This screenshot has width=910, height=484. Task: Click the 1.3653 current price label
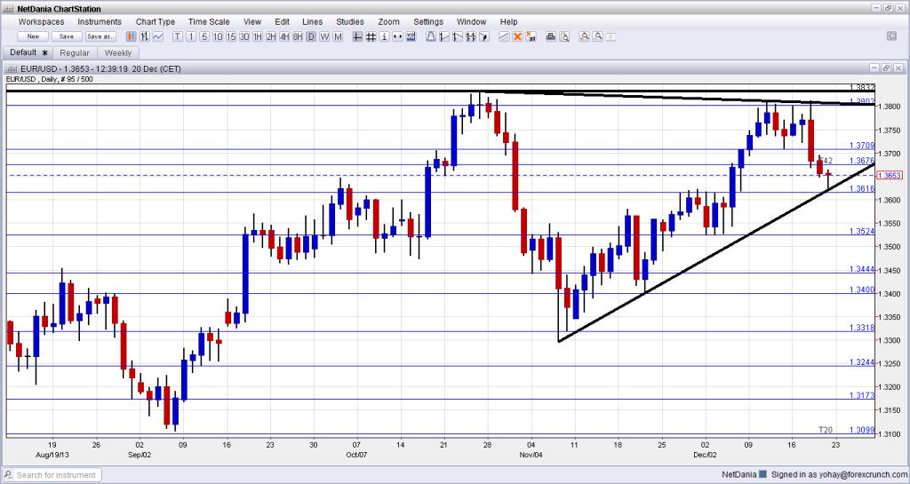tap(890, 175)
